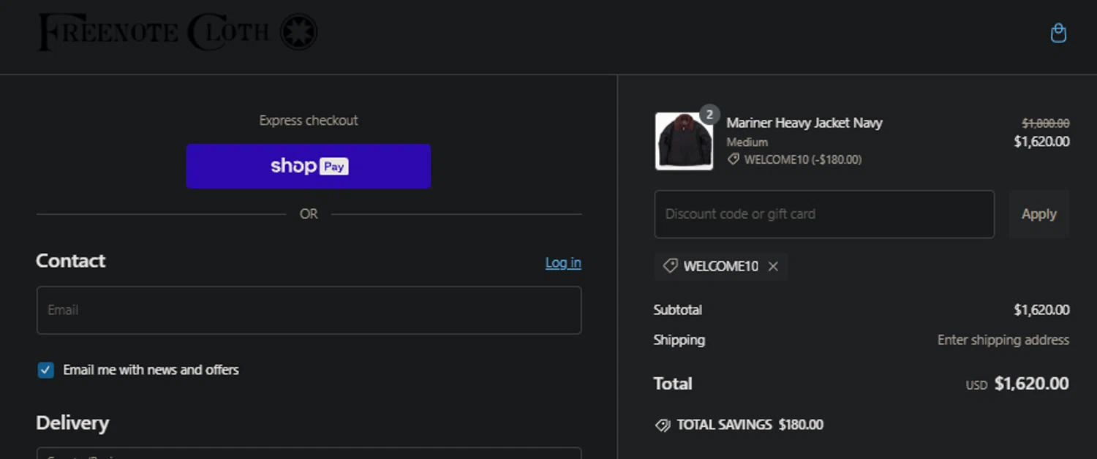Open the shopping bag cart icon

[x=1058, y=34]
